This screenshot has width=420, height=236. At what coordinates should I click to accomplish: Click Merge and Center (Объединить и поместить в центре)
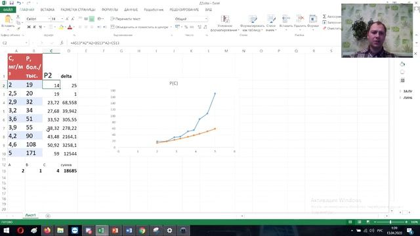coord(139,27)
